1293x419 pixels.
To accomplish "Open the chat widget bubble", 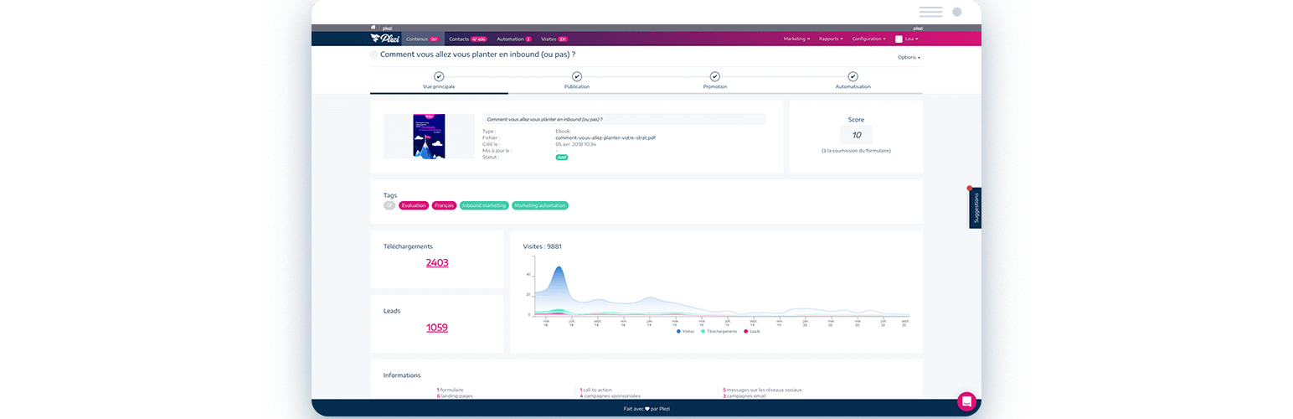I will pyautogui.click(x=966, y=401).
